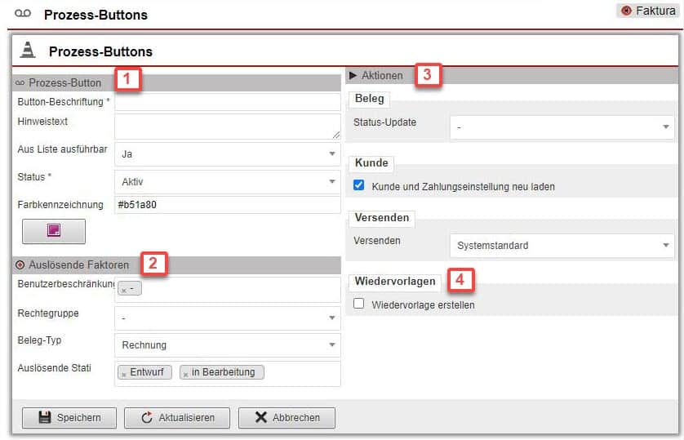Click the Aktualisieren button

coord(177,417)
